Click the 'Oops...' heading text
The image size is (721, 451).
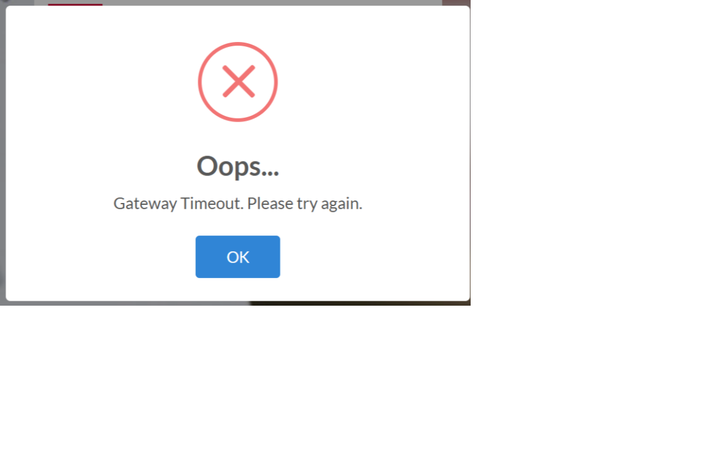point(238,166)
